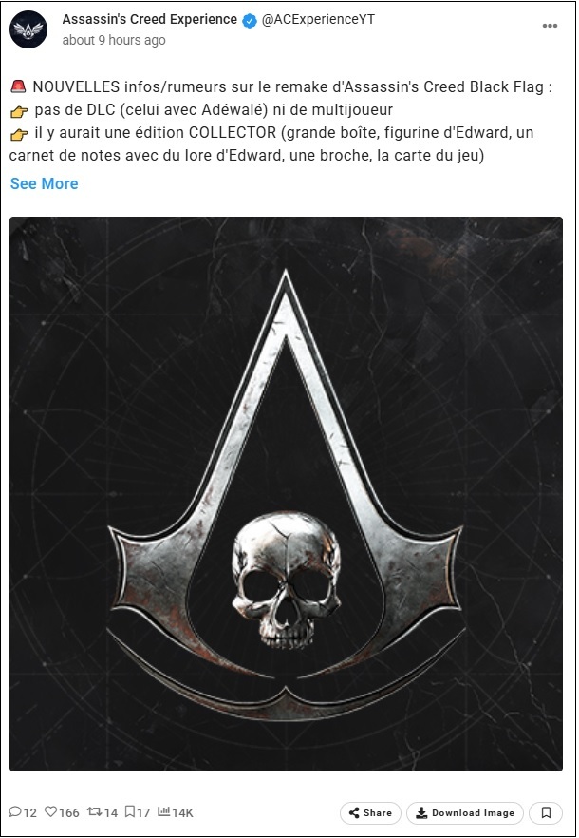The image size is (579, 838).
Task: Click the post text about the COLLECTOR edition
Action: point(271,144)
